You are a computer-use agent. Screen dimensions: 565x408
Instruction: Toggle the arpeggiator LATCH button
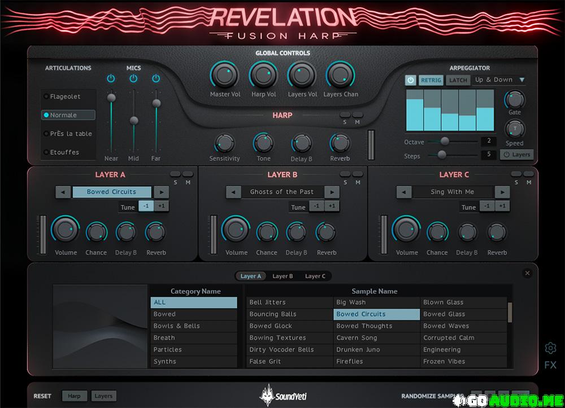458,80
